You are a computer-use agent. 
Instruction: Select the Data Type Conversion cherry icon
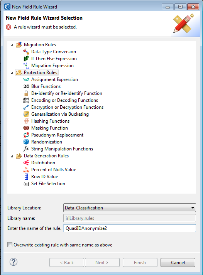coord(26,52)
